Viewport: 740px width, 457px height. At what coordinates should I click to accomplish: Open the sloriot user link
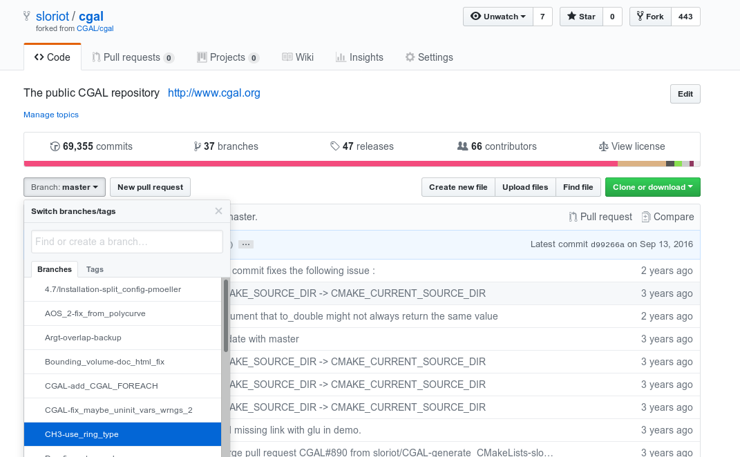coord(53,16)
